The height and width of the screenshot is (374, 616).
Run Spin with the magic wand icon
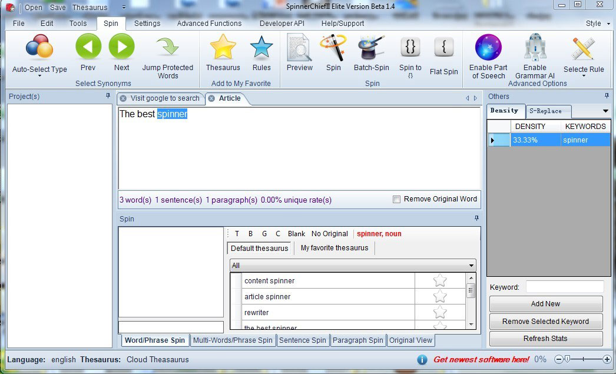tap(333, 47)
